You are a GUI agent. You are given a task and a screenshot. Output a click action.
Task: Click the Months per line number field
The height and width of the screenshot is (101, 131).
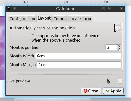(111, 47)
